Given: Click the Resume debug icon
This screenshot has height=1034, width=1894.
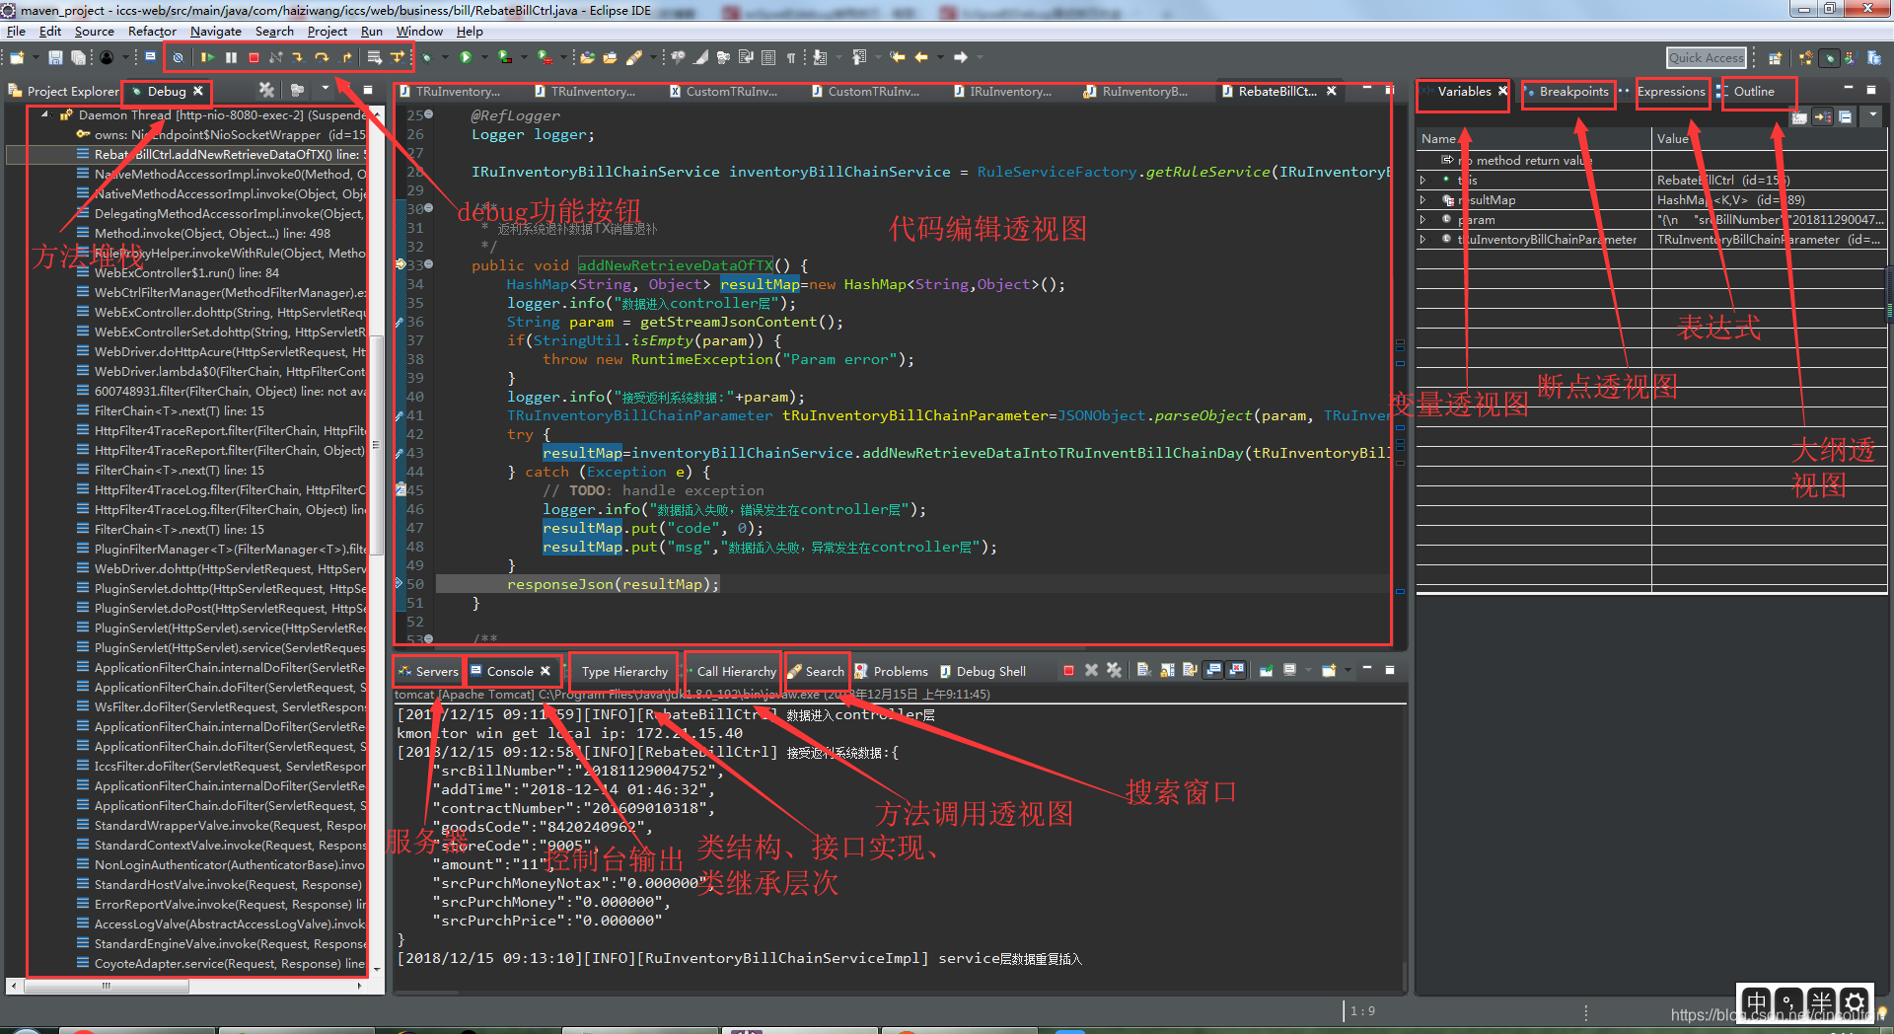Looking at the screenshot, I should point(208,57).
